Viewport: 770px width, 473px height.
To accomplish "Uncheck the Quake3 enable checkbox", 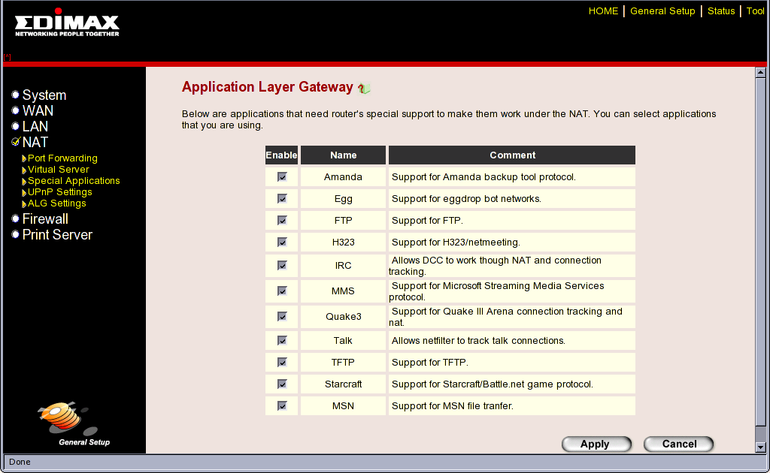I will [x=282, y=316].
